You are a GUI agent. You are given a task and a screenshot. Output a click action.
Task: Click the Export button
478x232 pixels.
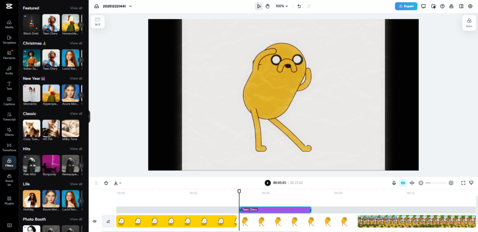click(406, 6)
